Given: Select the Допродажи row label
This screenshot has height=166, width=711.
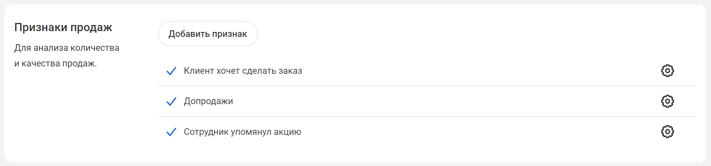Looking at the screenshot, I should click(208, 101).
